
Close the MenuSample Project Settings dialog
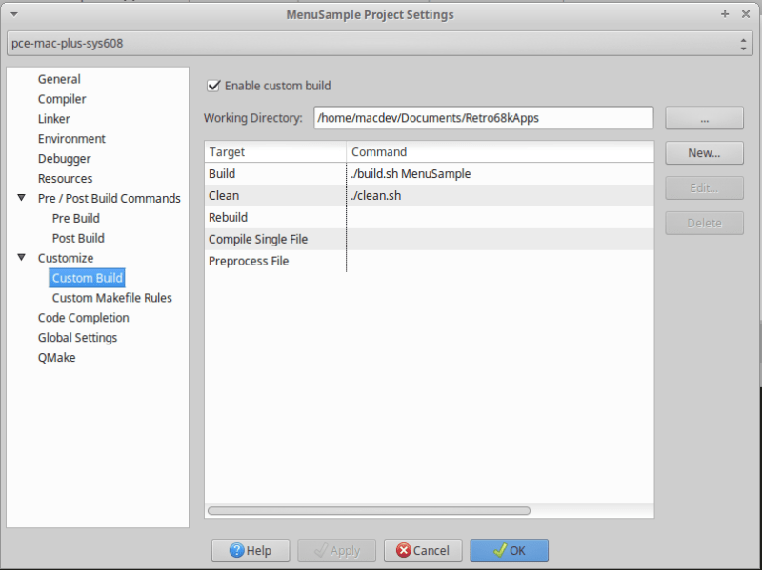coord(746,14)
